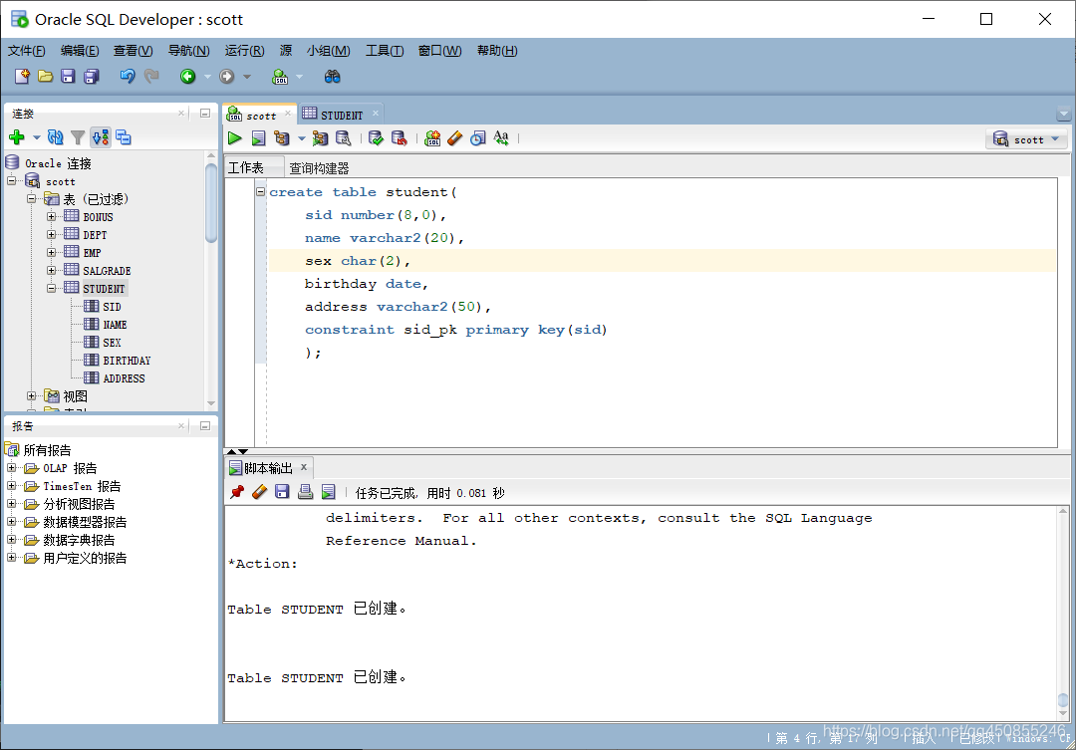Click the To Upper/Lower case Aa icon
Image resolution: width=1076 pixels, height=750 pixels.
pos(501,138)
